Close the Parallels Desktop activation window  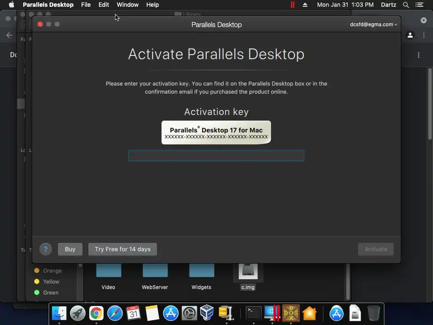[x=40, y=24]
